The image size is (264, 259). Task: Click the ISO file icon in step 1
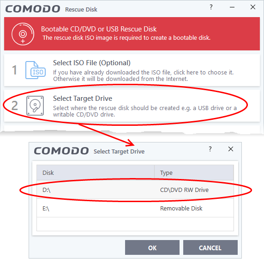(36, 70)
